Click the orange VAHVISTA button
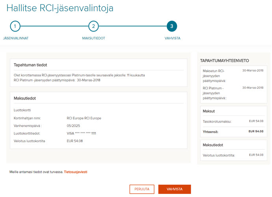 point(175,189)
